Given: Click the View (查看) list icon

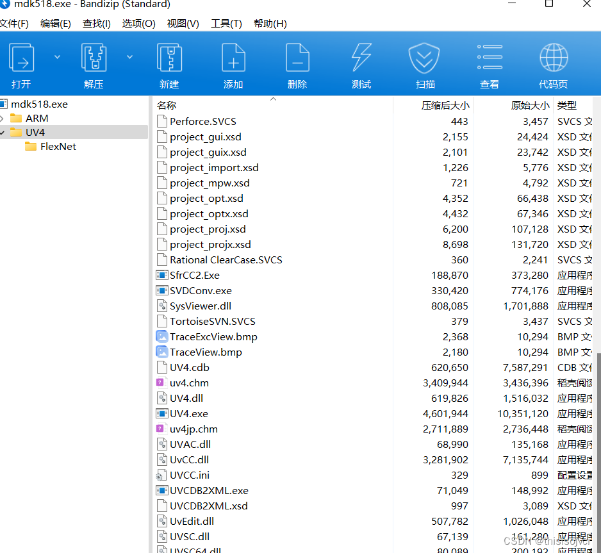Looking at the screenshot, I should pyautogui.click(x=490, y=57).
